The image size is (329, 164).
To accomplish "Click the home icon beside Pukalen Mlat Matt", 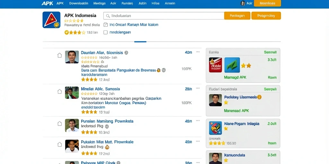I will [59, 144].
